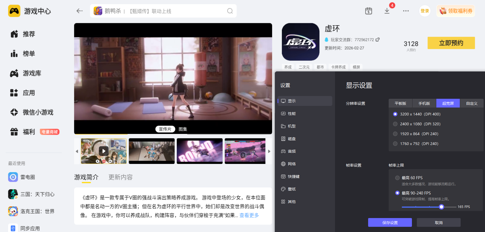Play the first video thumbnail
Screen dimensions: 485x232
[x=104, y=151]
